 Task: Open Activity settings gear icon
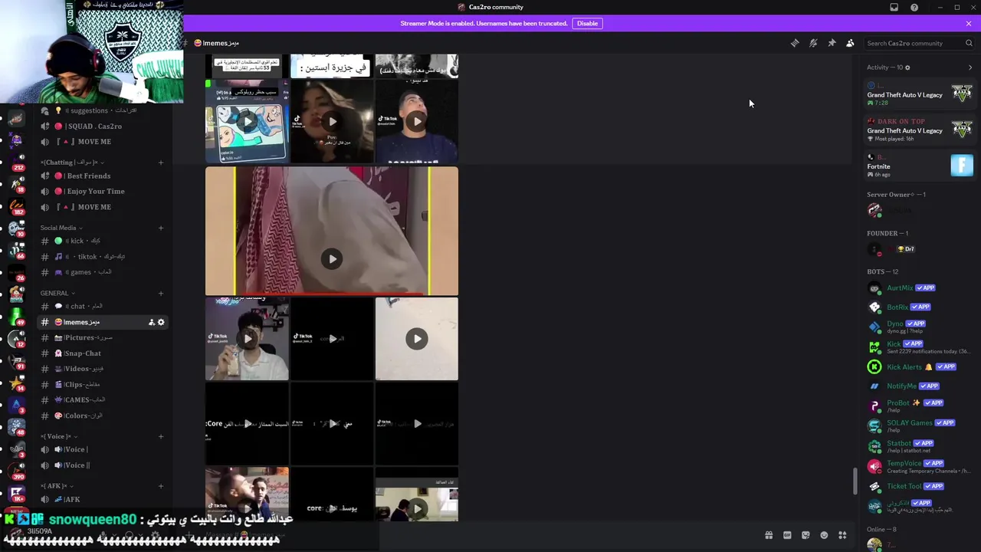[907, 67]
